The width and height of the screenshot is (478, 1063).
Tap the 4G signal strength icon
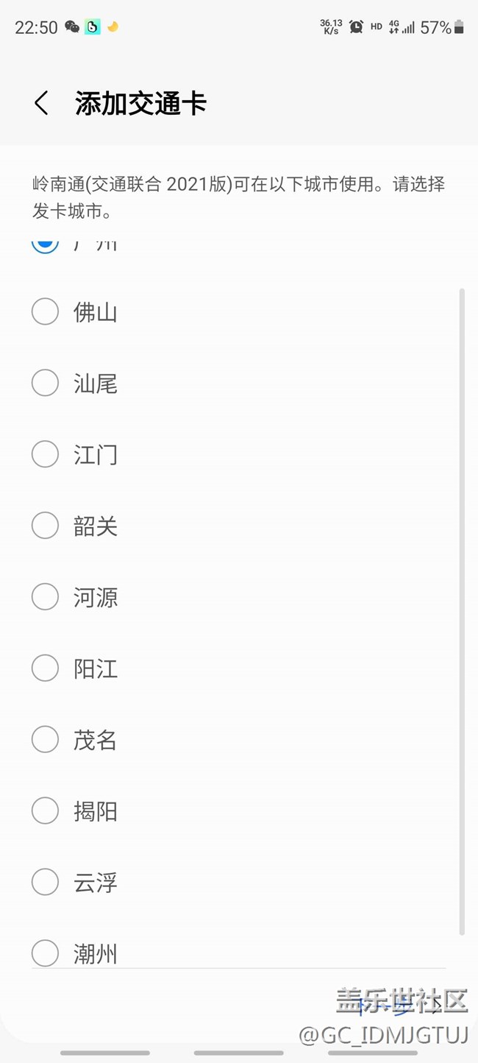pyautogui.click(x=402, y=27)
